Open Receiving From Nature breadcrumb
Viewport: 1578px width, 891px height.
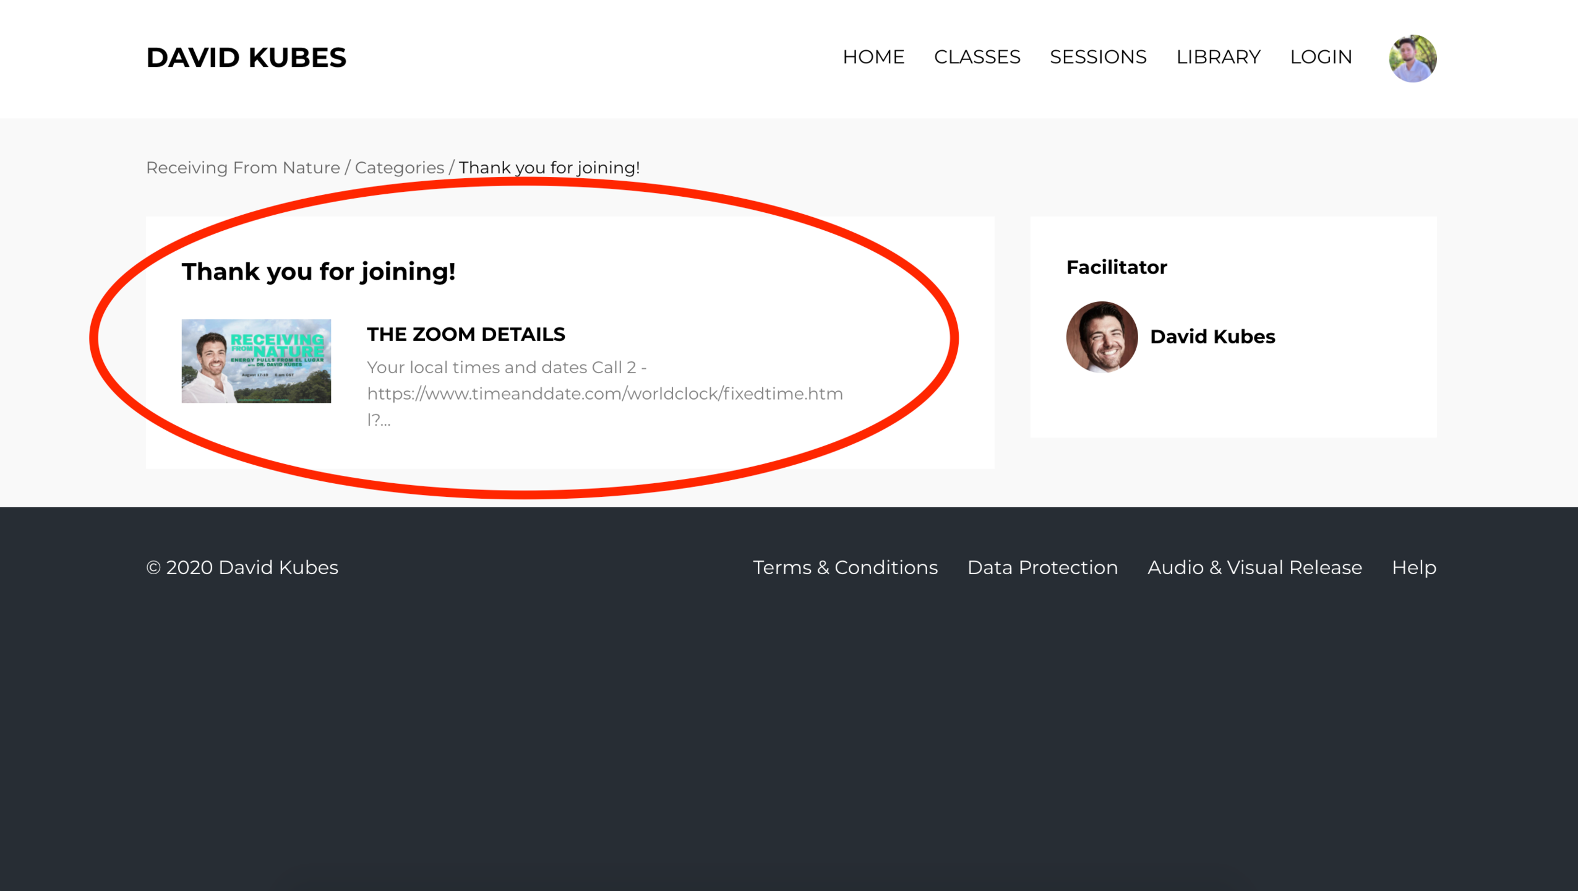click(x=243, y=168)
